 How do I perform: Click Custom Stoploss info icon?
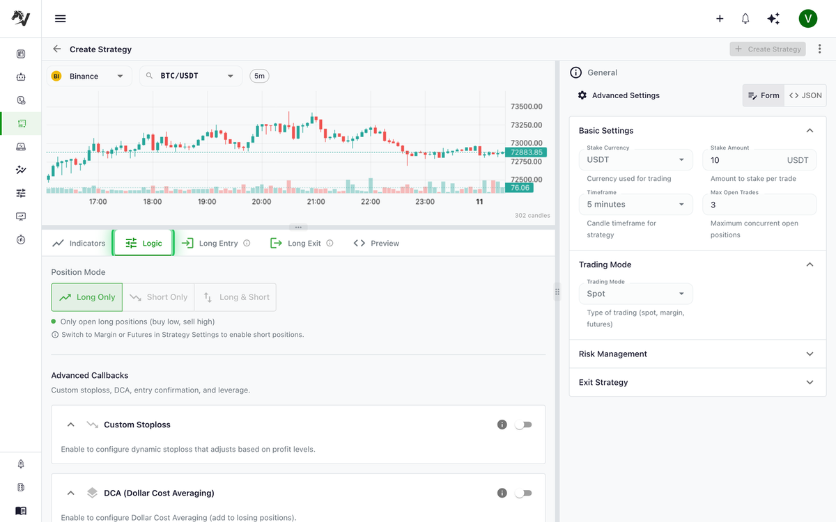click(502, 425)
